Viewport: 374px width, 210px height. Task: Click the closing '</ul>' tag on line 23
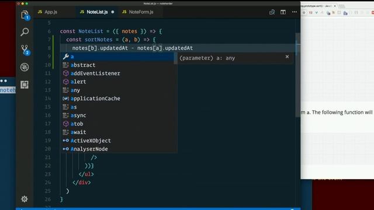pos(86,174)
